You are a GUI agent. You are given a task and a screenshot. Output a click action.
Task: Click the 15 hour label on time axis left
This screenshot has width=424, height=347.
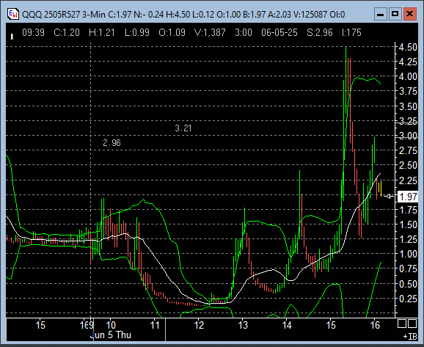click(x=40, y=325)
